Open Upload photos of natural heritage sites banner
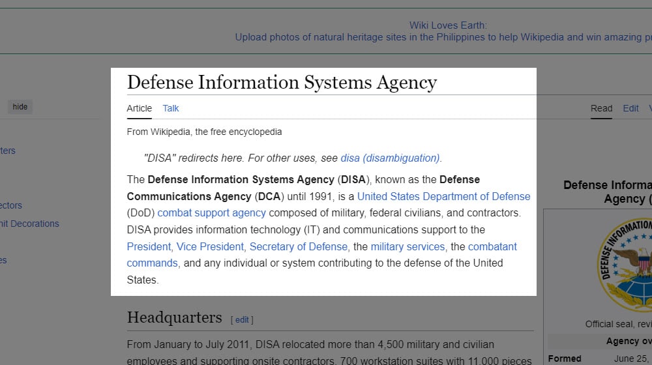The image size is (652, 365). click(x=443, y=37)
